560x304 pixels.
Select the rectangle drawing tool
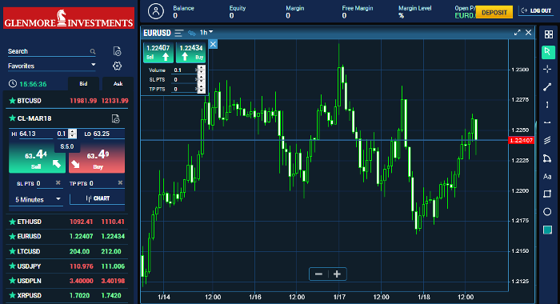coord(547,194)
